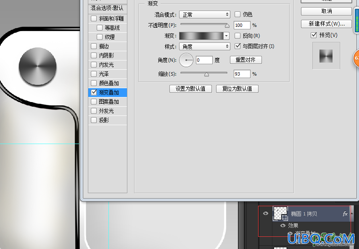Image resolution: width=359 pixels, height=249 pixels.
Task: Uncheck the 渐变叠加 checkbox
Action: click(x=94, y=92)
